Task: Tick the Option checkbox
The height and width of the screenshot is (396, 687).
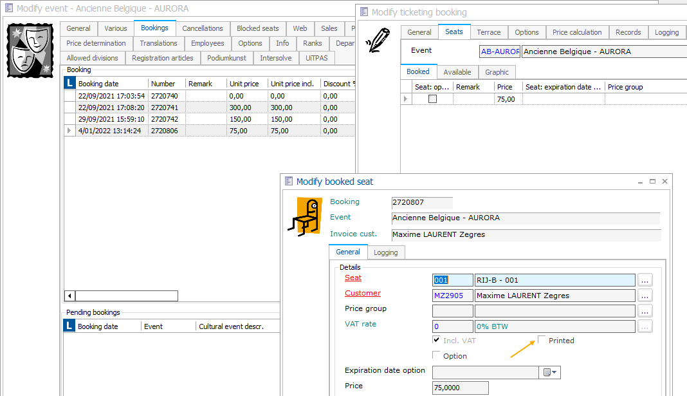Action: [437, 355]
